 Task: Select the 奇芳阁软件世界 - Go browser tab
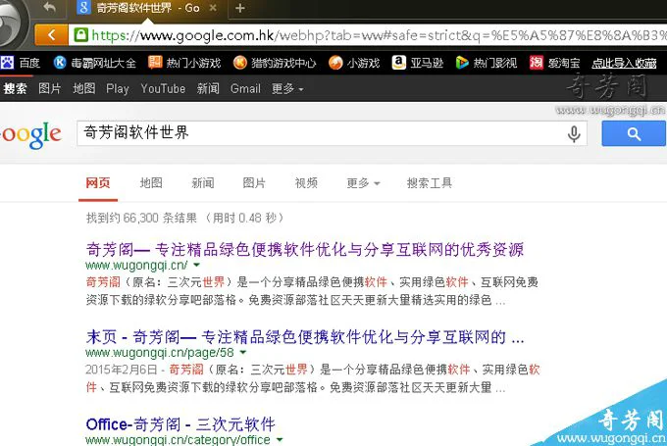pyautogui.click(x=147, y=8)
